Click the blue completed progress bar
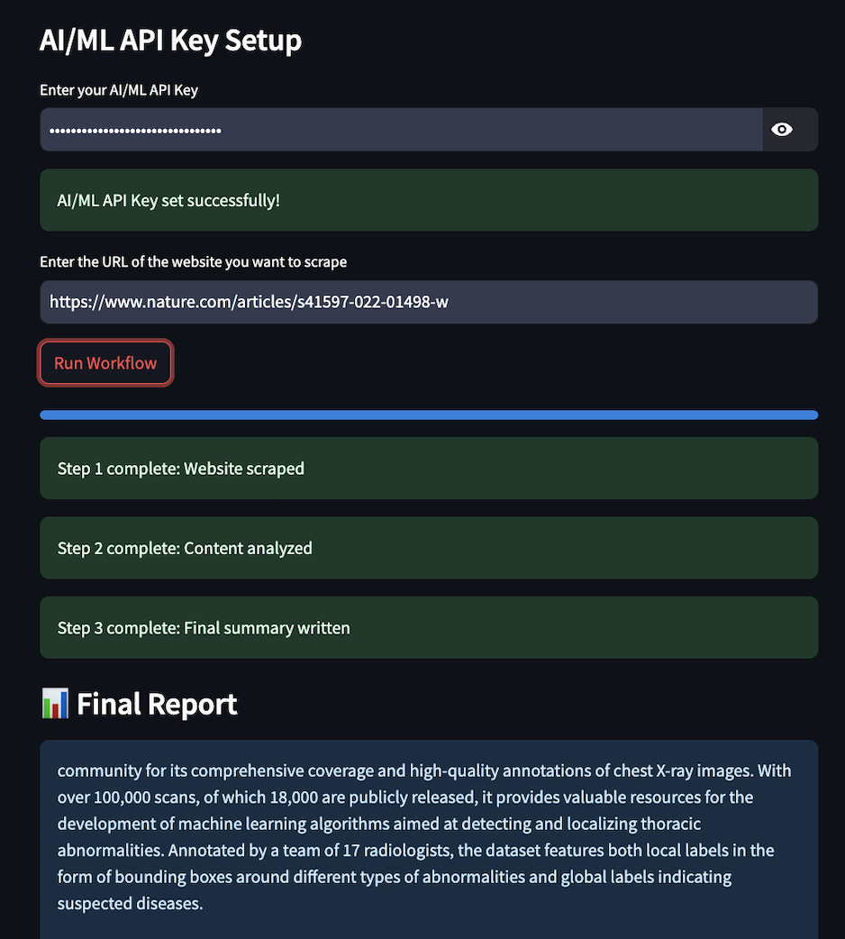Screen dimensions: 845x939 click(x=429, y=415)
